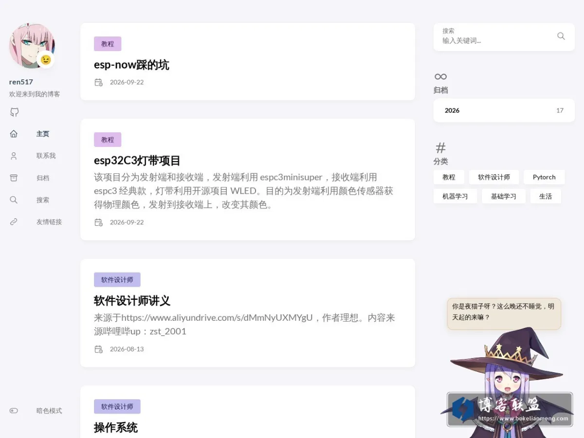The image size is (584, 438).
Task: Click the esp32C3灯带项目 description text
Action: pos(243,191)
